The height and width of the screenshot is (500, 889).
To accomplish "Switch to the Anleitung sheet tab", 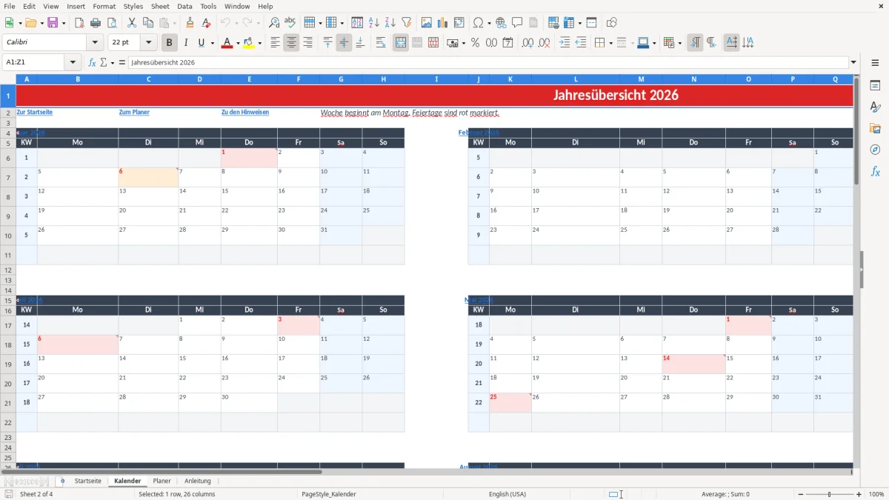I will tap(198, 481).
